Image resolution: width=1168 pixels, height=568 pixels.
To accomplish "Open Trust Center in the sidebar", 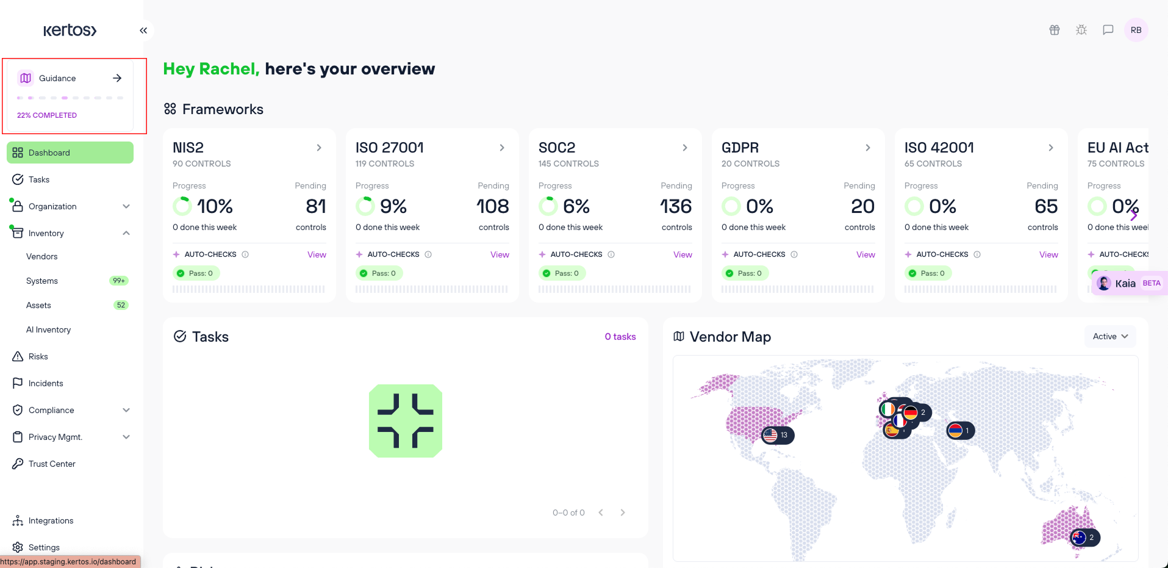I will click(x=70, y=464).
